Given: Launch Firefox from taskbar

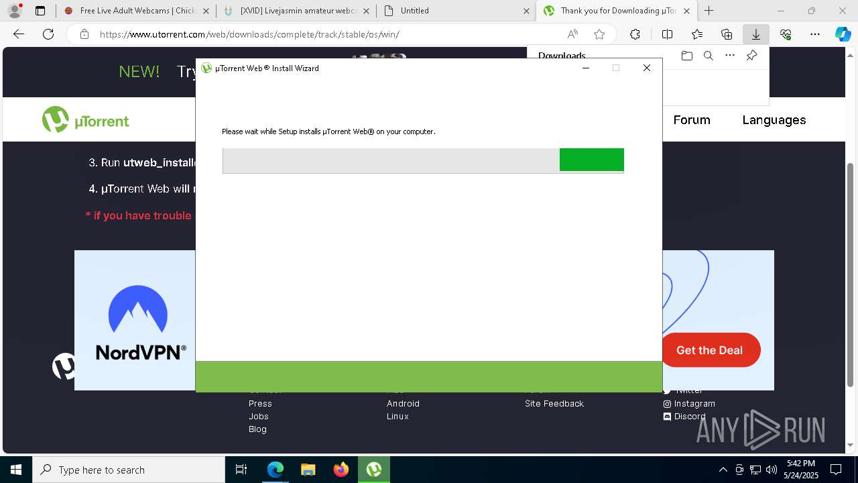Looking at the screenshot, I should click(x=341, y=470).
